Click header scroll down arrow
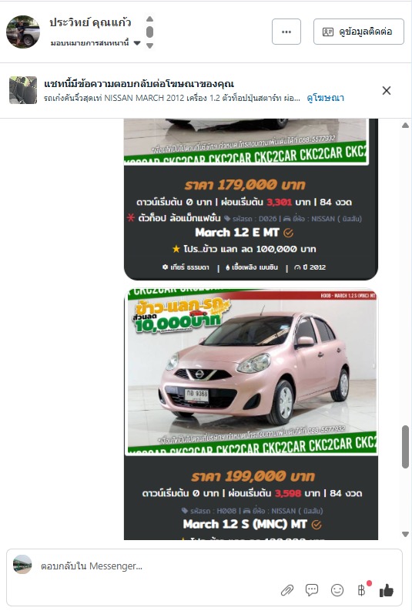412x611 pixels. click(x=149, y=45)
